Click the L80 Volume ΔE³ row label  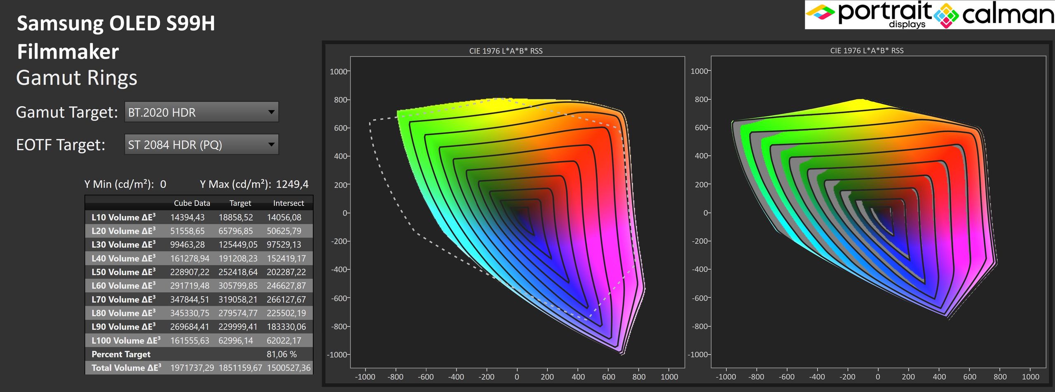point(124,313)
